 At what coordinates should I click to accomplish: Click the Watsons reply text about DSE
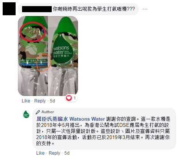click(103, 131)
